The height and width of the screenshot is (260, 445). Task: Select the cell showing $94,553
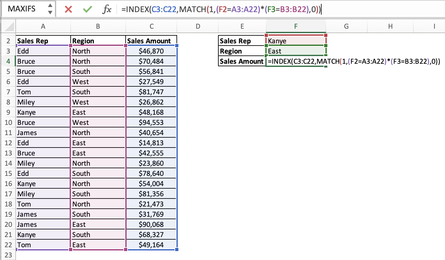[x=151, y=122]
